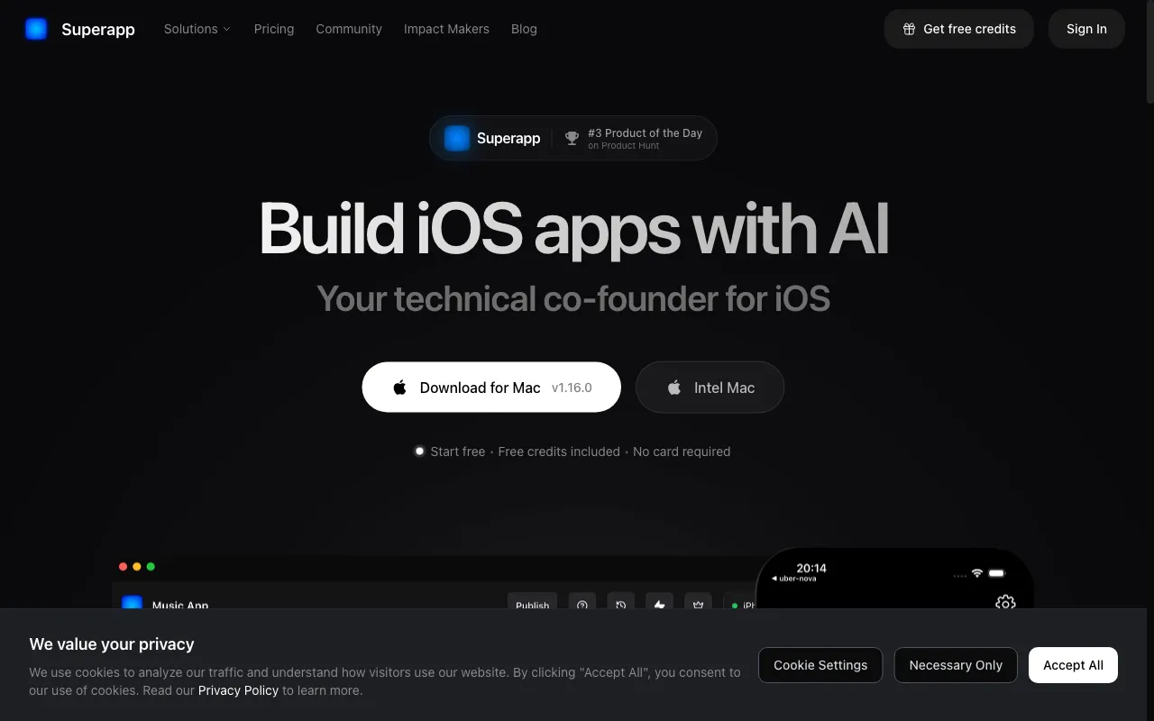Viewport: 1154px width, 721px height.
Task: Click the lightning bolt icon in preview toolbar
Action: pyautogui.click(x=660, y=604)
